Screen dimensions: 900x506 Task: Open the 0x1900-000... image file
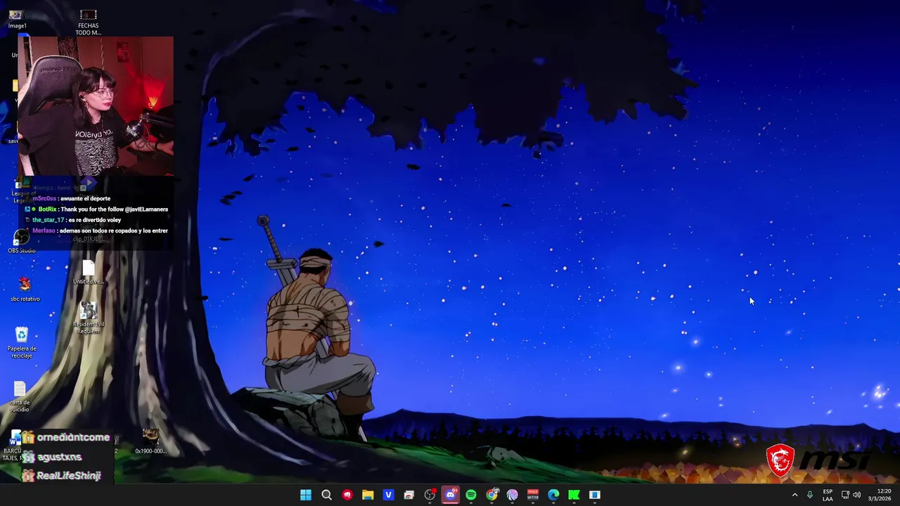(150, 441)
